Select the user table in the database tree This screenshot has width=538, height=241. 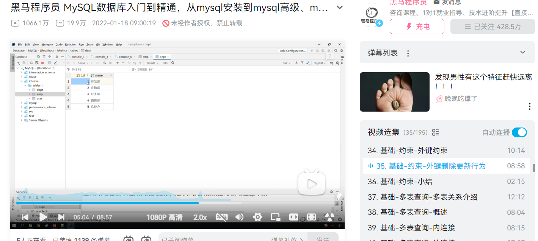click(x=39, y=98)
